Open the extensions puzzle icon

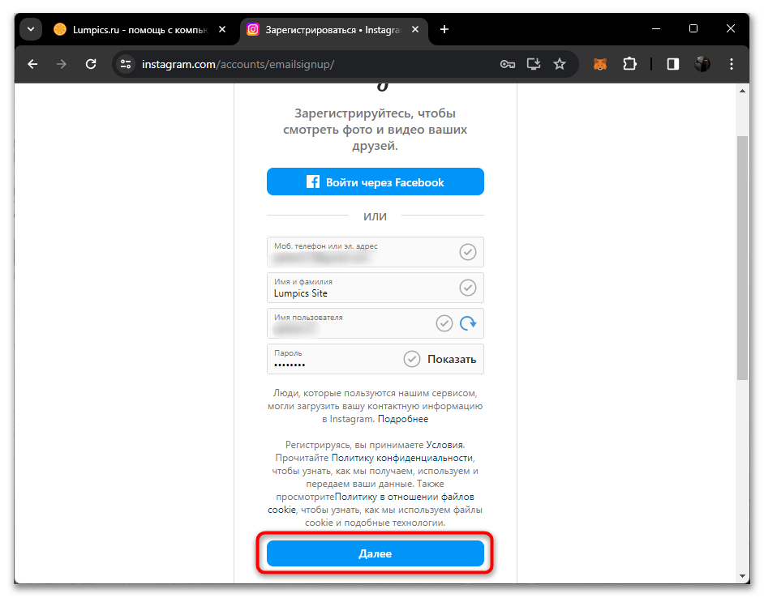[629, 64]
